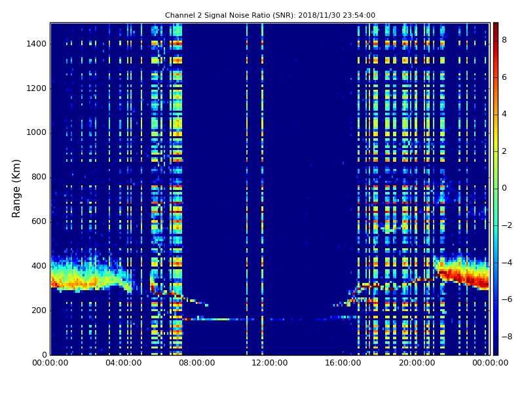The height and width of the screenshot is (393, 524).
Task: Click the 1200 range tick label
Action: tap(37, 88)
